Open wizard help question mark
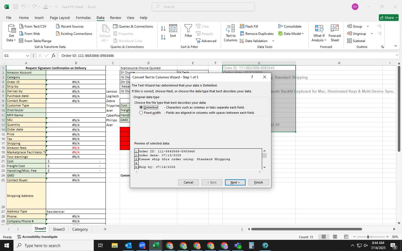Screen dimensions: 402x251 [252, 77]
